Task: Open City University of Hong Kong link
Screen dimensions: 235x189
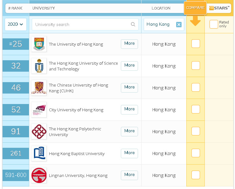Action: pyautogui.click(x=76, y=110)
